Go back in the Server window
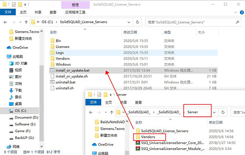245x155 pixels. pos(91,113)
